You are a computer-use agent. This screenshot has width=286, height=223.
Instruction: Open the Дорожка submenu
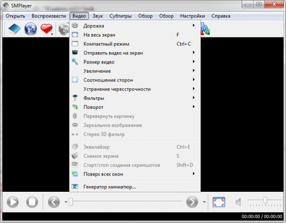[135, 25]
